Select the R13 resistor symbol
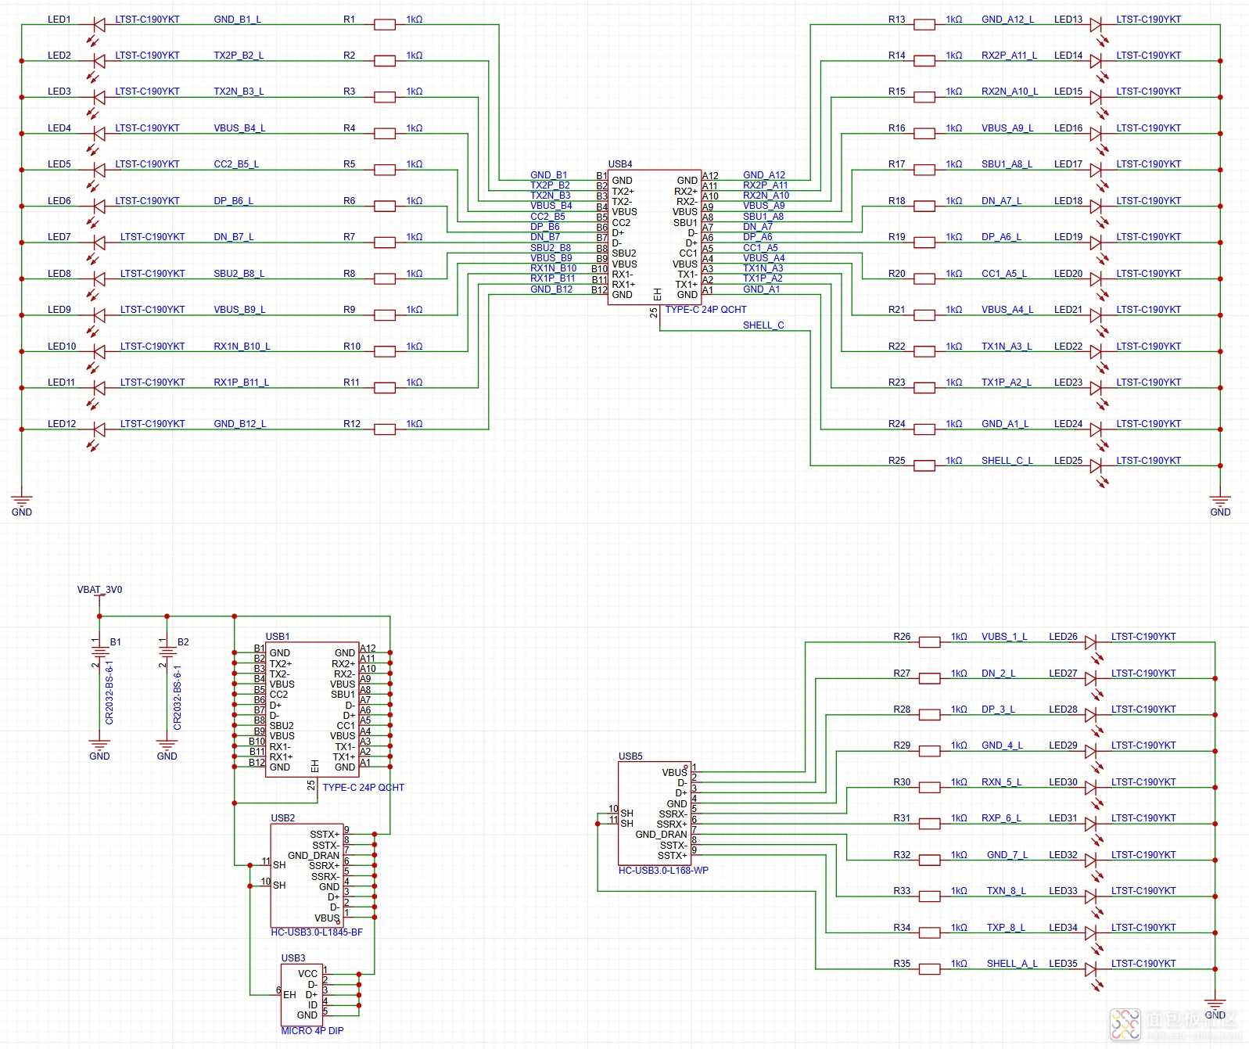 (x=924, y=25)
